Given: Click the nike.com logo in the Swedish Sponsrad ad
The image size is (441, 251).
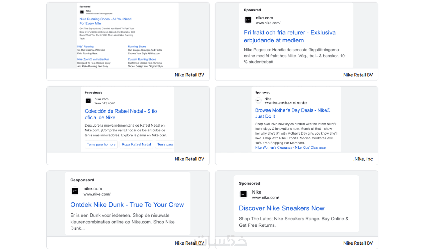Looking at the screenshot, I should point(248,20).
